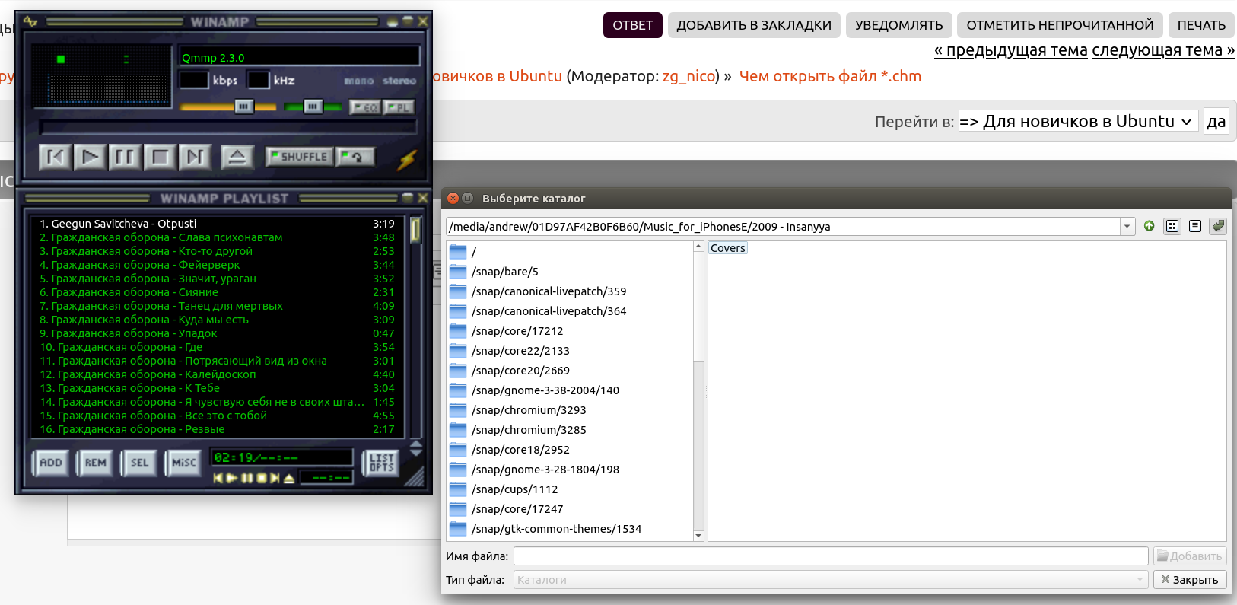This screenshot has height=605, width=1237.
Task: Open the directory path dropdown arrow
Action: (x=1127, y=226)
